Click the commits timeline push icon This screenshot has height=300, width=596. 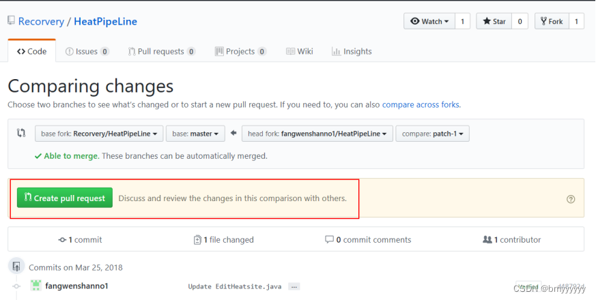[16, 266]
